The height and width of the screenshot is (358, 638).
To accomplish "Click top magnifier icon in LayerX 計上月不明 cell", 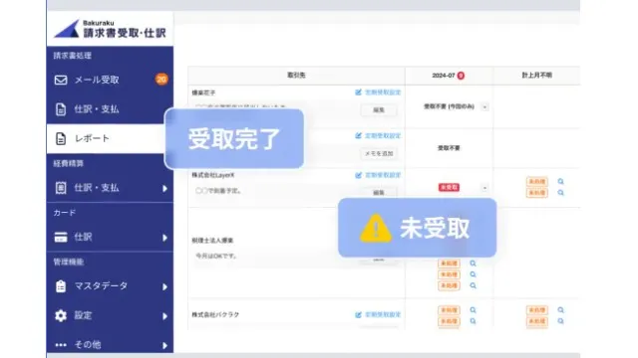I will coord(560,181).
